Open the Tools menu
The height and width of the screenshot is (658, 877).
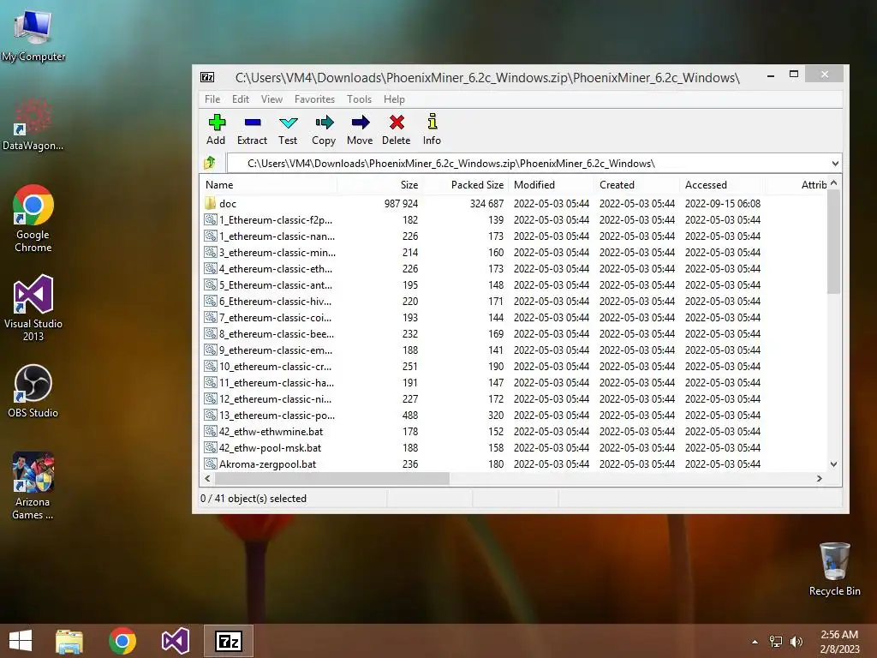point(359,99)
